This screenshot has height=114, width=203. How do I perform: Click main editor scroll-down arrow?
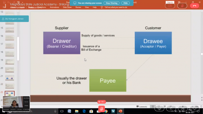(x=202, y=95)
